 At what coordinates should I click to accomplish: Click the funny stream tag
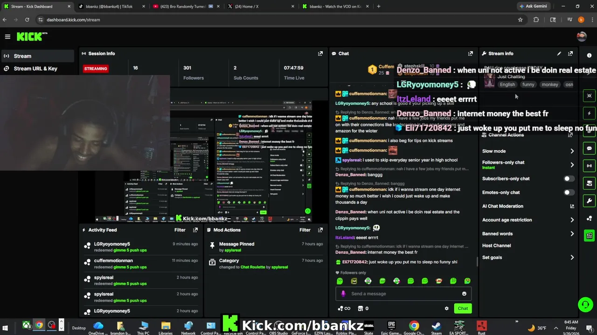coord(528,85)
